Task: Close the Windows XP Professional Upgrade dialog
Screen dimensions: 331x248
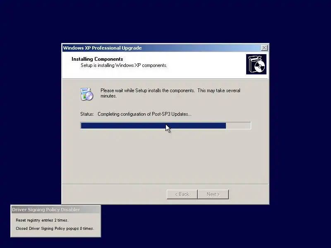Action: coord(264,48)
